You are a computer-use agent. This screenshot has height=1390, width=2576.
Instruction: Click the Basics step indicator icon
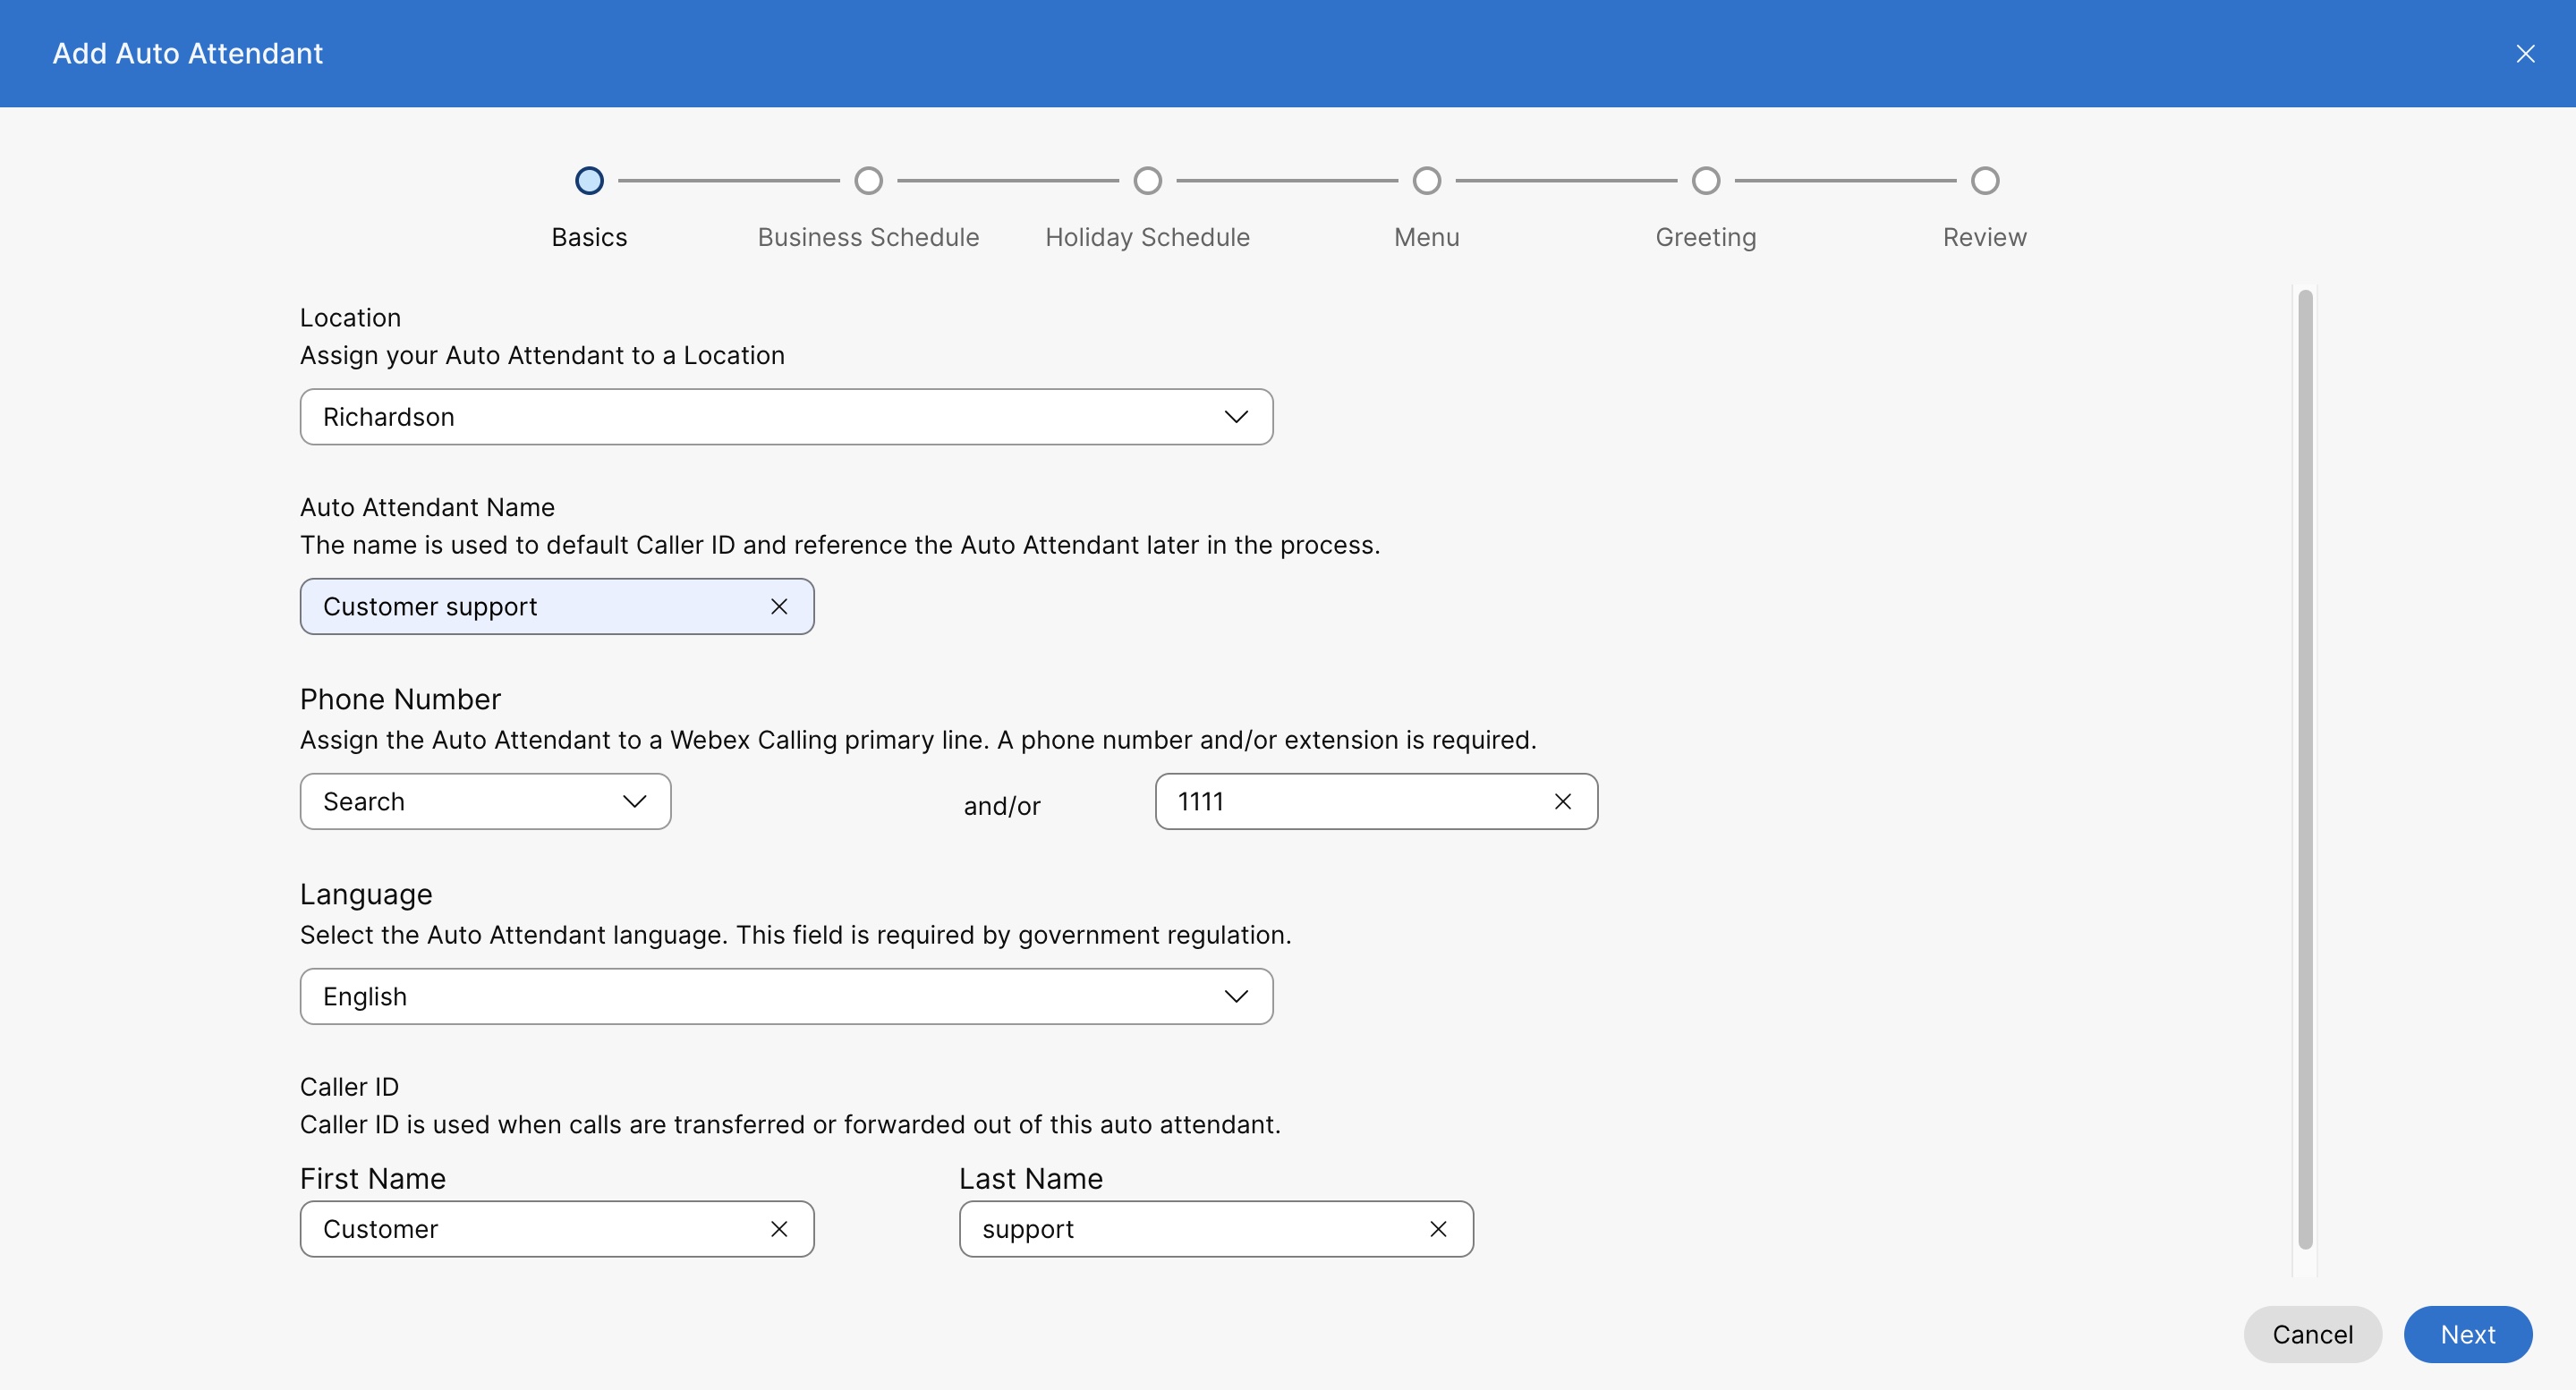(x=591, y=180)
